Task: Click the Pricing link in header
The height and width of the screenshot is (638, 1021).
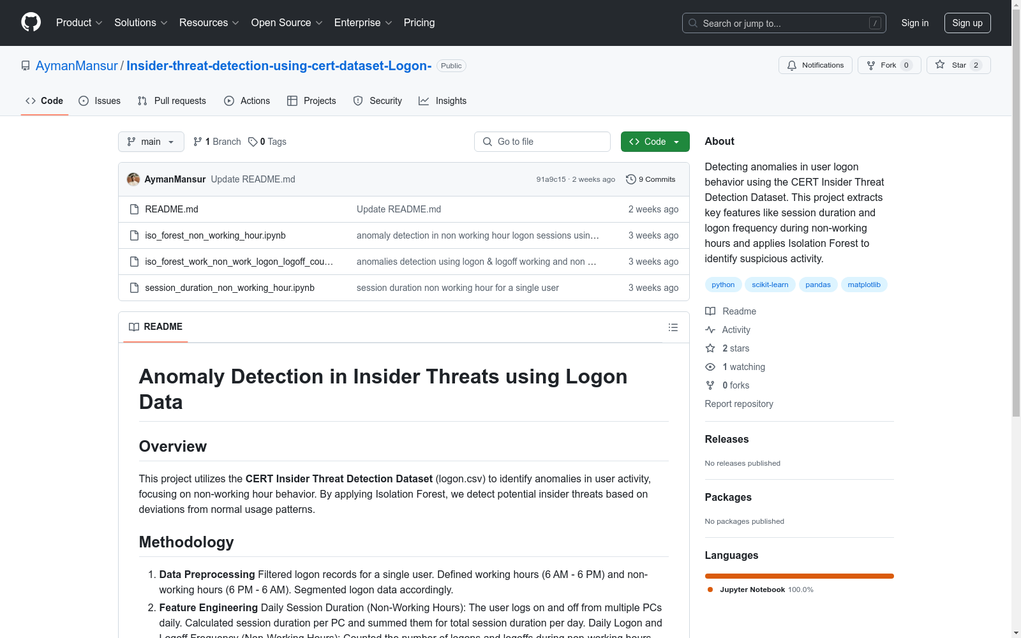Action: pyautogui.click(x=419, y=23)
